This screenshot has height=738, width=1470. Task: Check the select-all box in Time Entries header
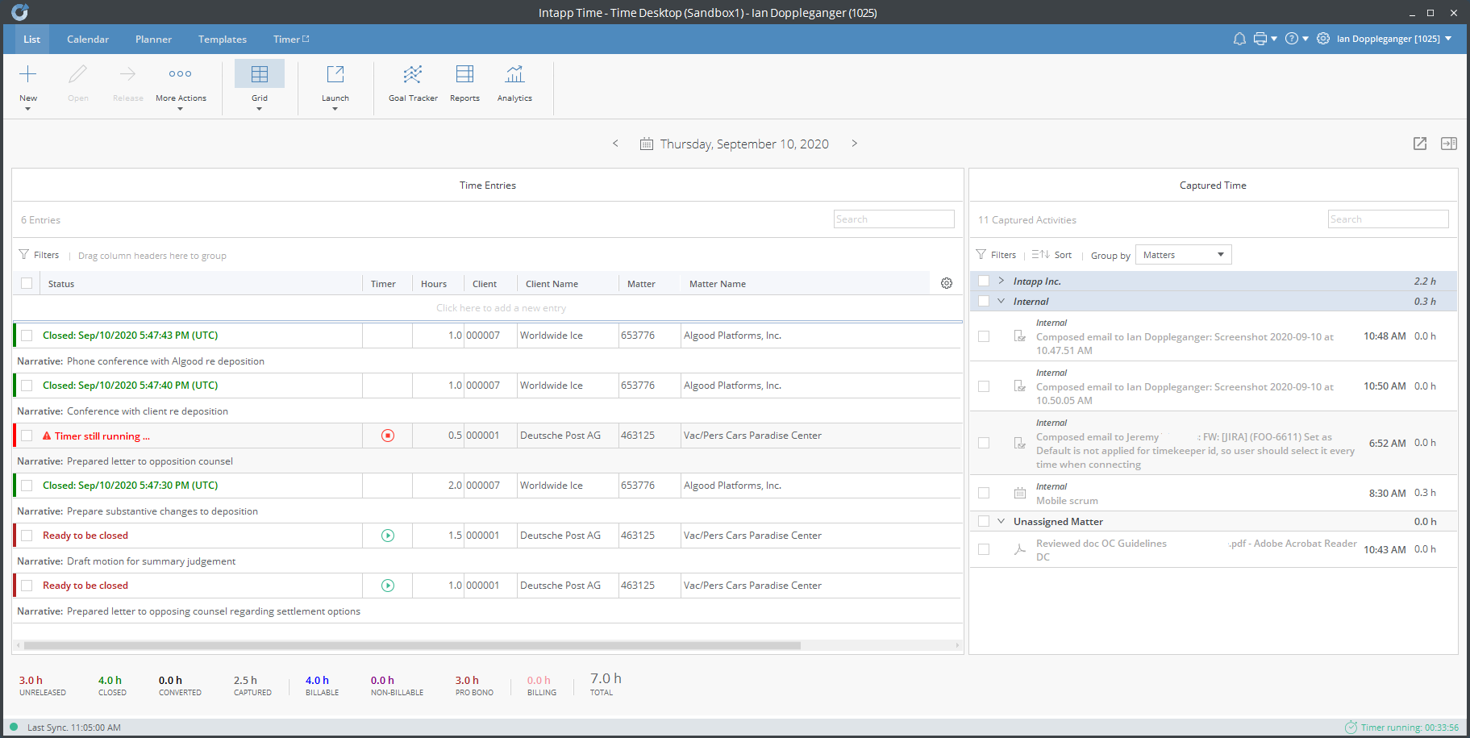coord(27,283)
